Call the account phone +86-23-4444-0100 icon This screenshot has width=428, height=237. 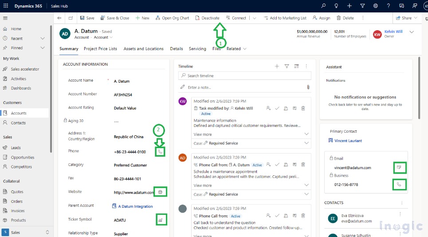coord(160,151)
